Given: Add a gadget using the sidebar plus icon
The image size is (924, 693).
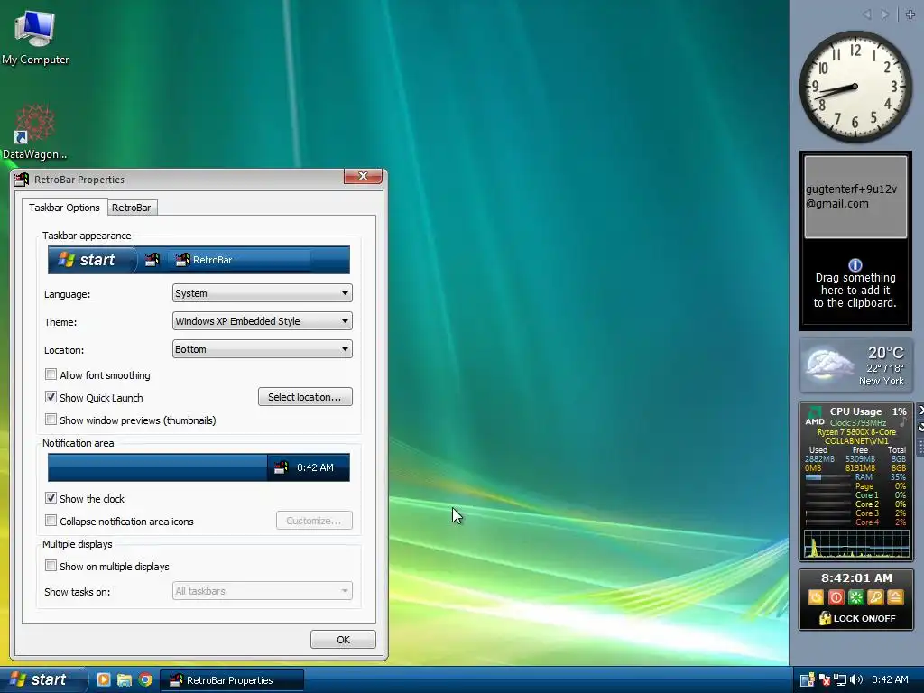Looking at the screenshot, I should click(x=910, y=14).
